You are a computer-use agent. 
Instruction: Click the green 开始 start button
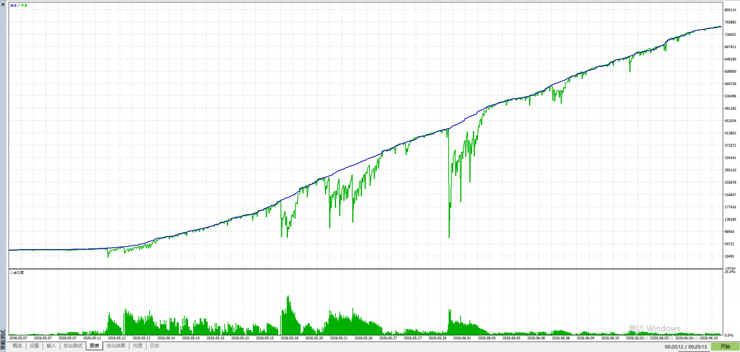[724, 347]
